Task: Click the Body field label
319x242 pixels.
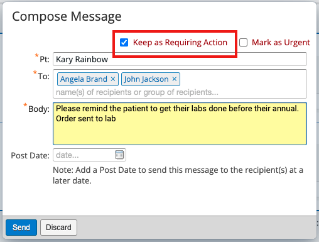Action: [x=39, y=109]
